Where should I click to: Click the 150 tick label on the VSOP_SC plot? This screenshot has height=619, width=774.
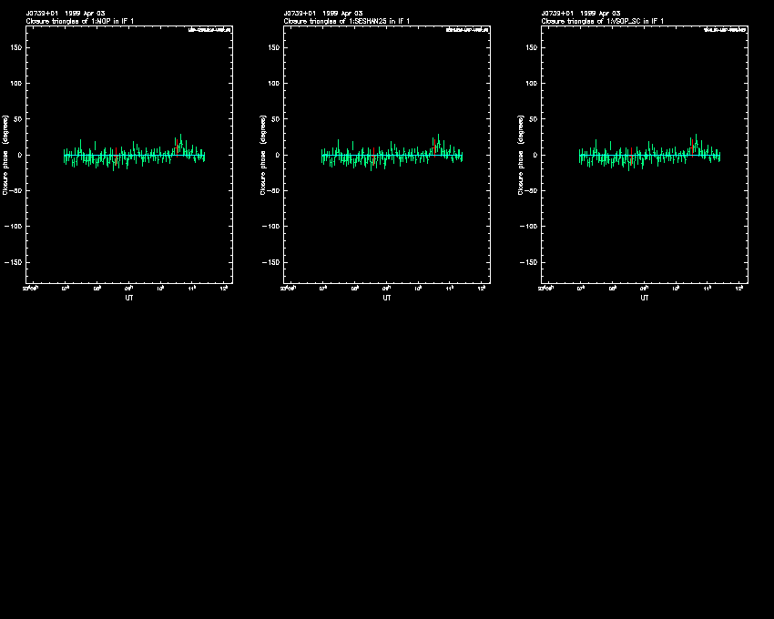[x=532, y=48]
